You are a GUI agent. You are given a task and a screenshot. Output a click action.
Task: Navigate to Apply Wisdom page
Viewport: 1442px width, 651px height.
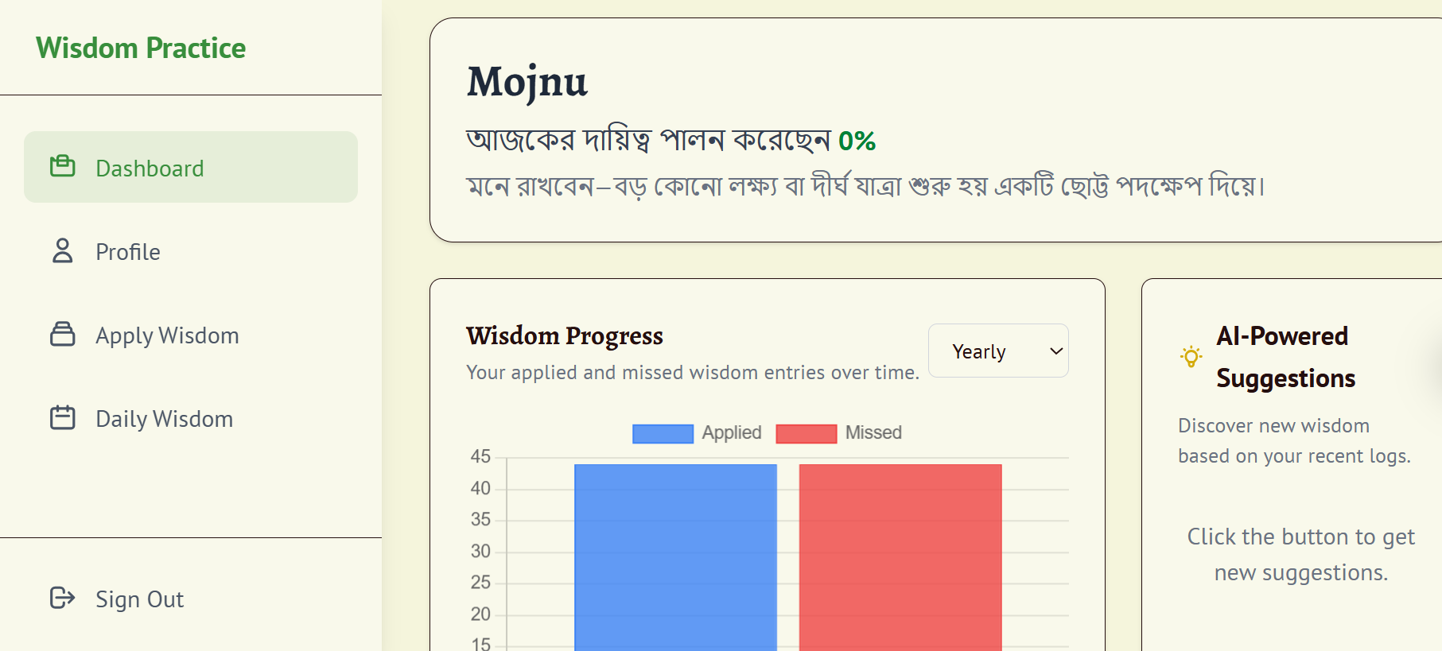(x=167, y=335)
